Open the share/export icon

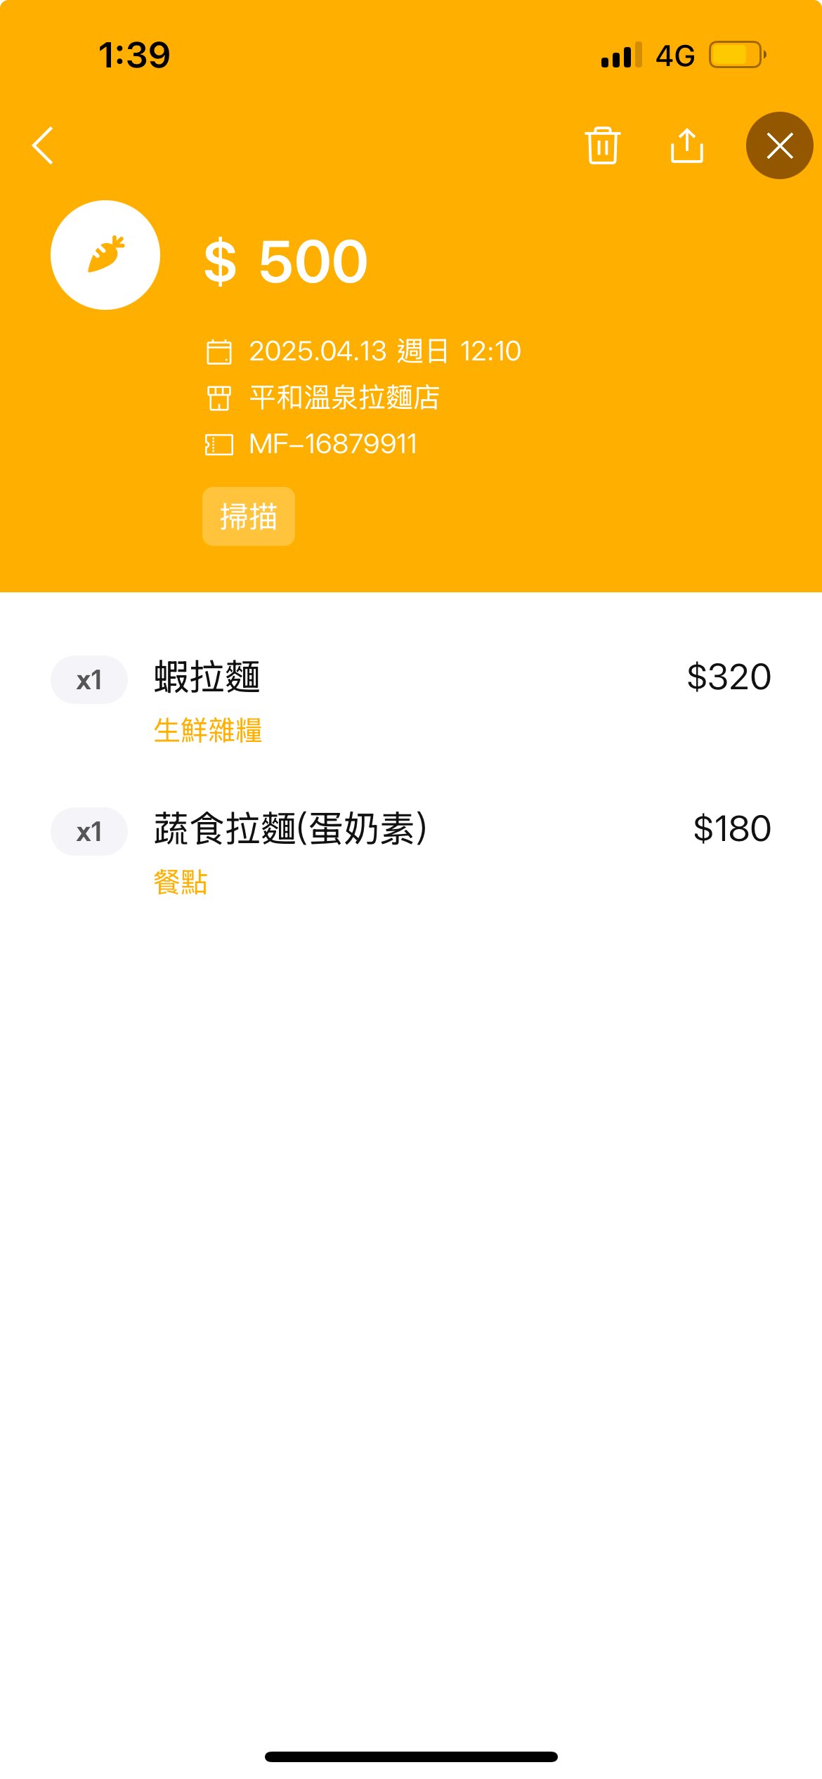(x=686, y=145)
